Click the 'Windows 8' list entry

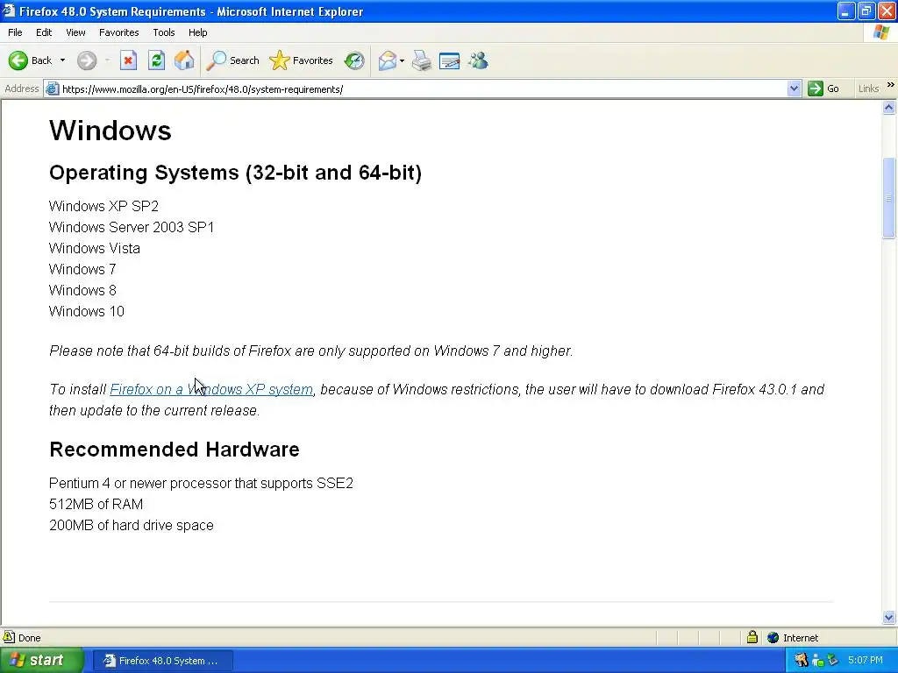[x=82, y=290]
